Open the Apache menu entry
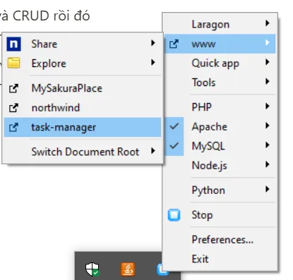Screen dimensions: 293x280 pyautogui.click(x=220, y=126)
